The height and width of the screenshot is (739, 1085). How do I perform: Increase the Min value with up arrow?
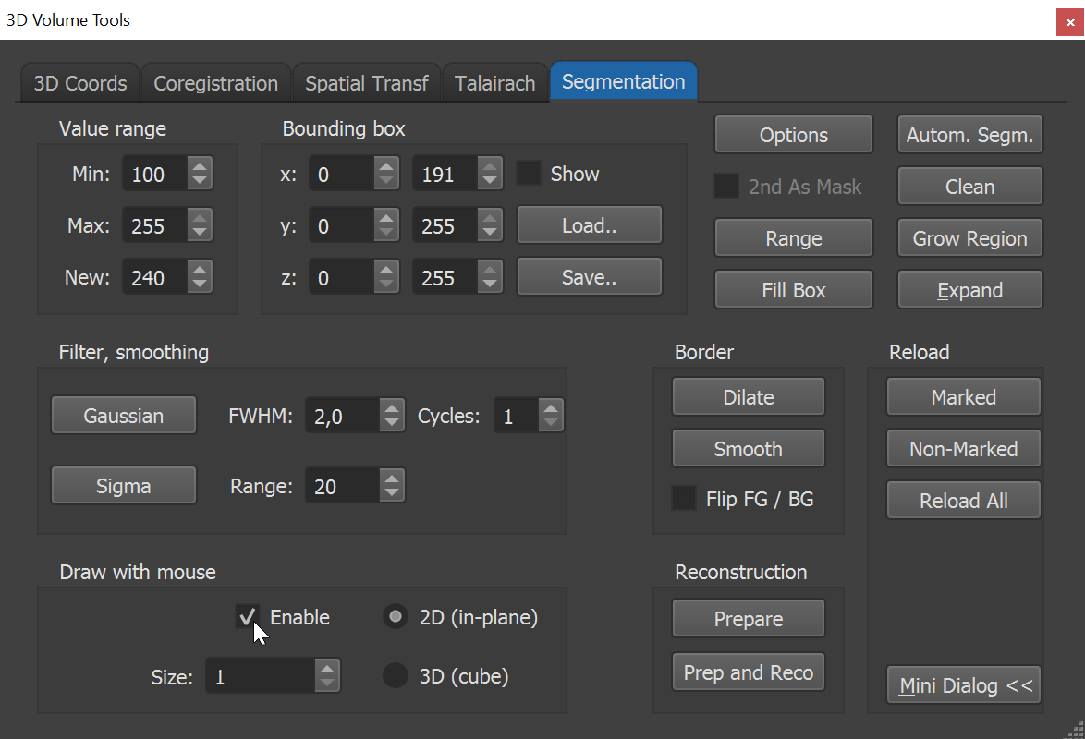click(x=200, y=166)
